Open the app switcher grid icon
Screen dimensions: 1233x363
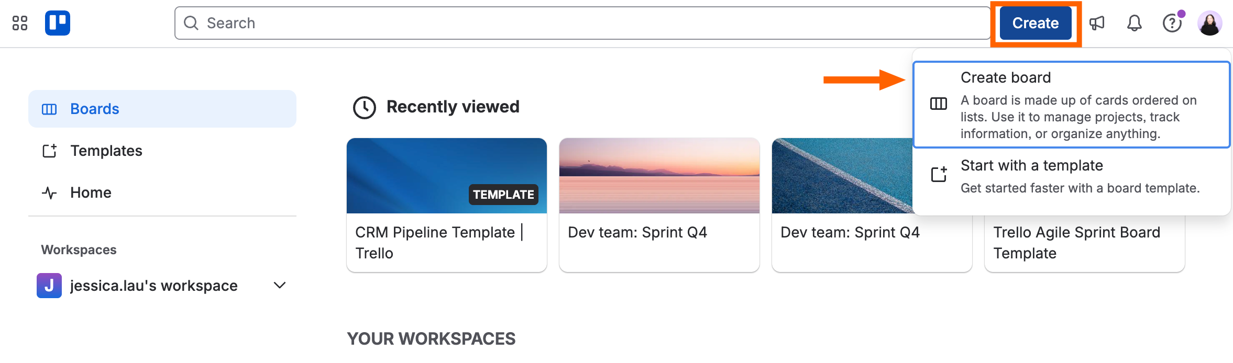point(20,23)
